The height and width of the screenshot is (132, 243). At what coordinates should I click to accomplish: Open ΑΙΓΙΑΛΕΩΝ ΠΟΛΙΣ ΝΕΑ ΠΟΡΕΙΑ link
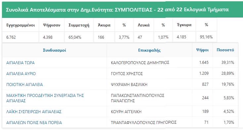click(x=34, y=123)
